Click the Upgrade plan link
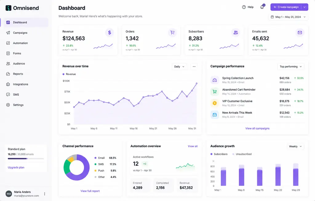 coord(16,168)
